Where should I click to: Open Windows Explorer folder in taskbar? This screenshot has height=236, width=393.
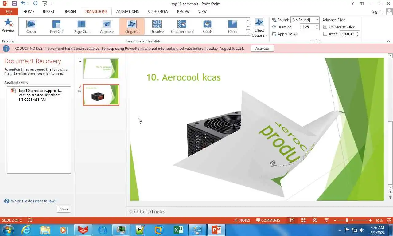coord(45,230)
